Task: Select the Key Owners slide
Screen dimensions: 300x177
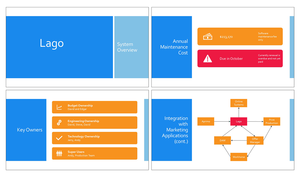Action: tap(77, 130)
